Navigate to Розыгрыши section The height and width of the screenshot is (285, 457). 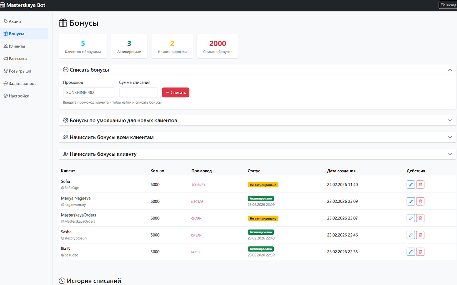[20, 71]
